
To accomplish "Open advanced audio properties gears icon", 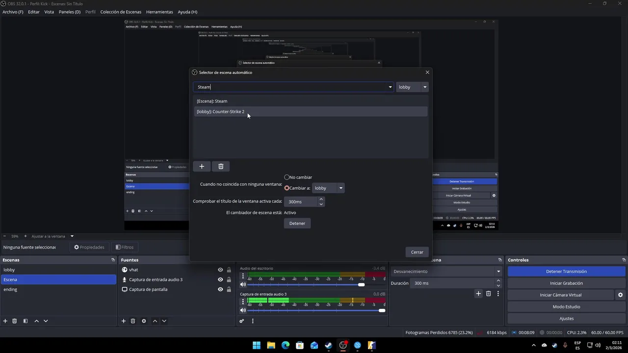I will [x=242, y=321].
